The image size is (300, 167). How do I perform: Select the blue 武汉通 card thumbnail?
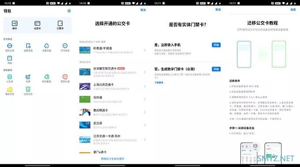pos(85,125)
